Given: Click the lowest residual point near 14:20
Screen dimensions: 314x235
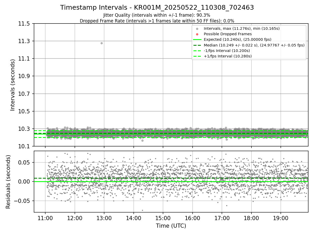Looking at the screenshot, I should point(142,210).
